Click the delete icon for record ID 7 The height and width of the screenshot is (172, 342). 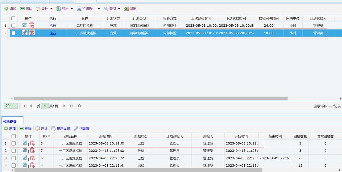click(x=32, y=151)
